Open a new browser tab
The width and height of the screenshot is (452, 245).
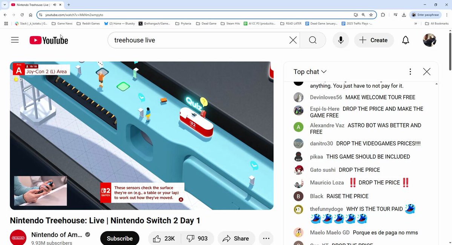click(69, 5)
